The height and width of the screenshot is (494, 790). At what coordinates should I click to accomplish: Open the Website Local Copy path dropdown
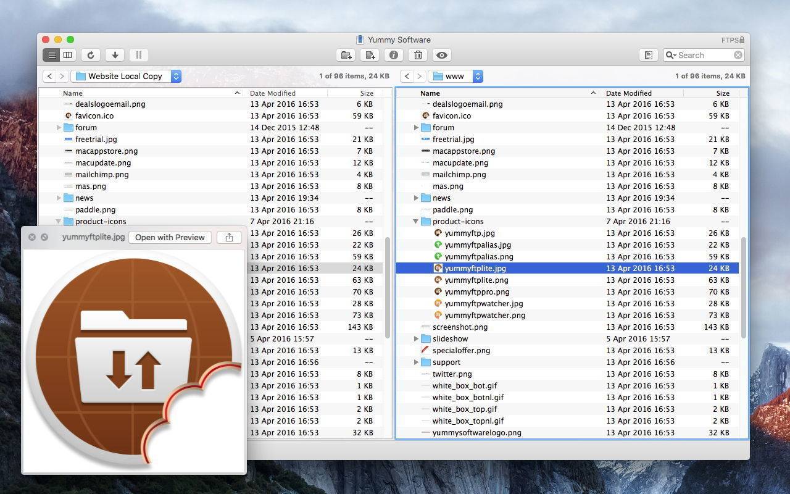coord(126,76)
